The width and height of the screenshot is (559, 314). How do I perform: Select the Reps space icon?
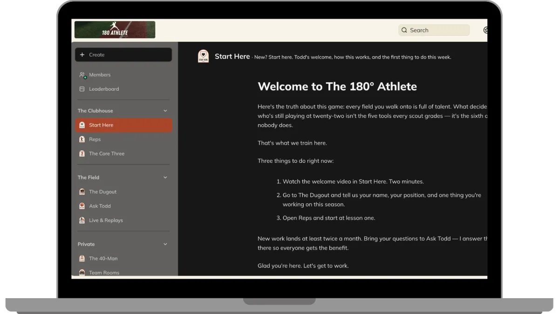[x=82, y=139]
